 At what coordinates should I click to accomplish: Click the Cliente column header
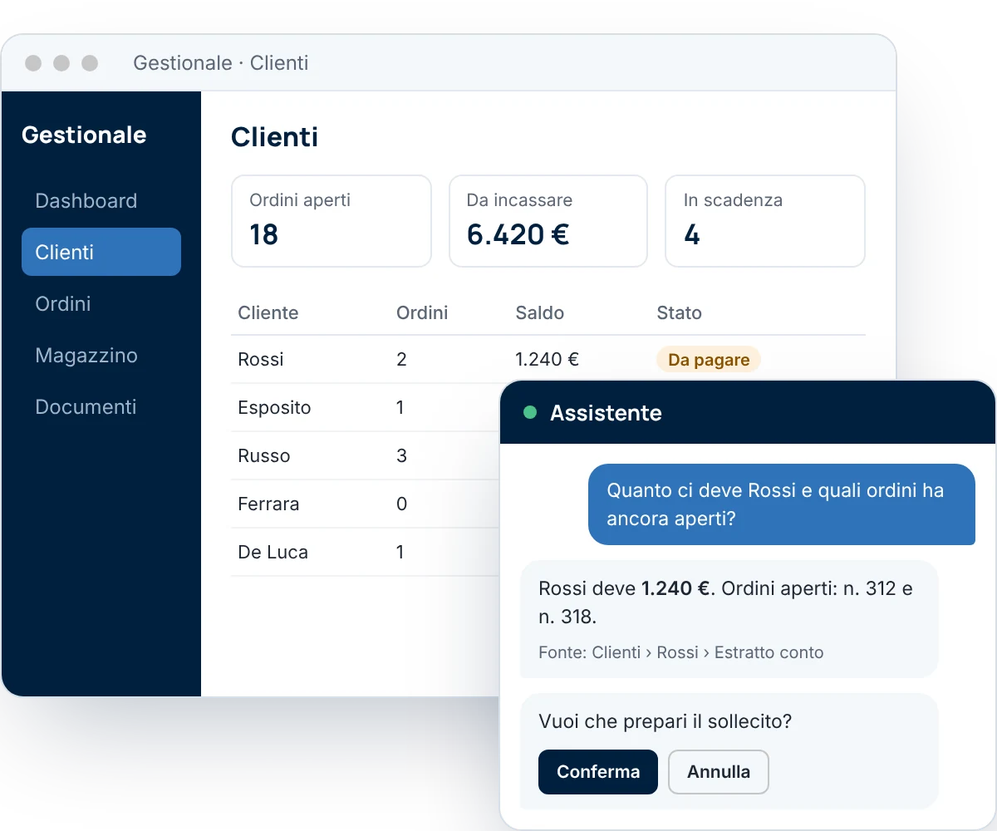coord(268,313)
